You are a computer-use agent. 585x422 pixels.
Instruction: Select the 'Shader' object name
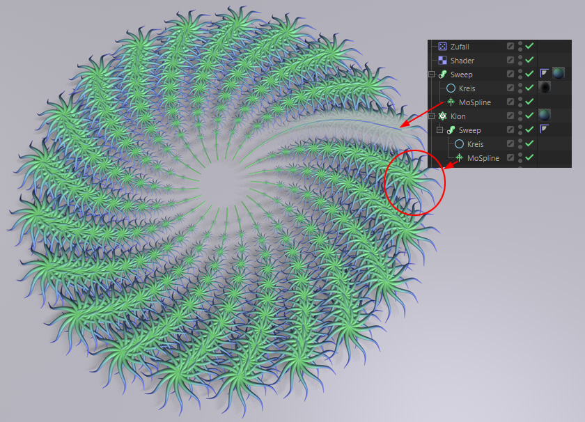pyautogui.click(x=462, y=61)
